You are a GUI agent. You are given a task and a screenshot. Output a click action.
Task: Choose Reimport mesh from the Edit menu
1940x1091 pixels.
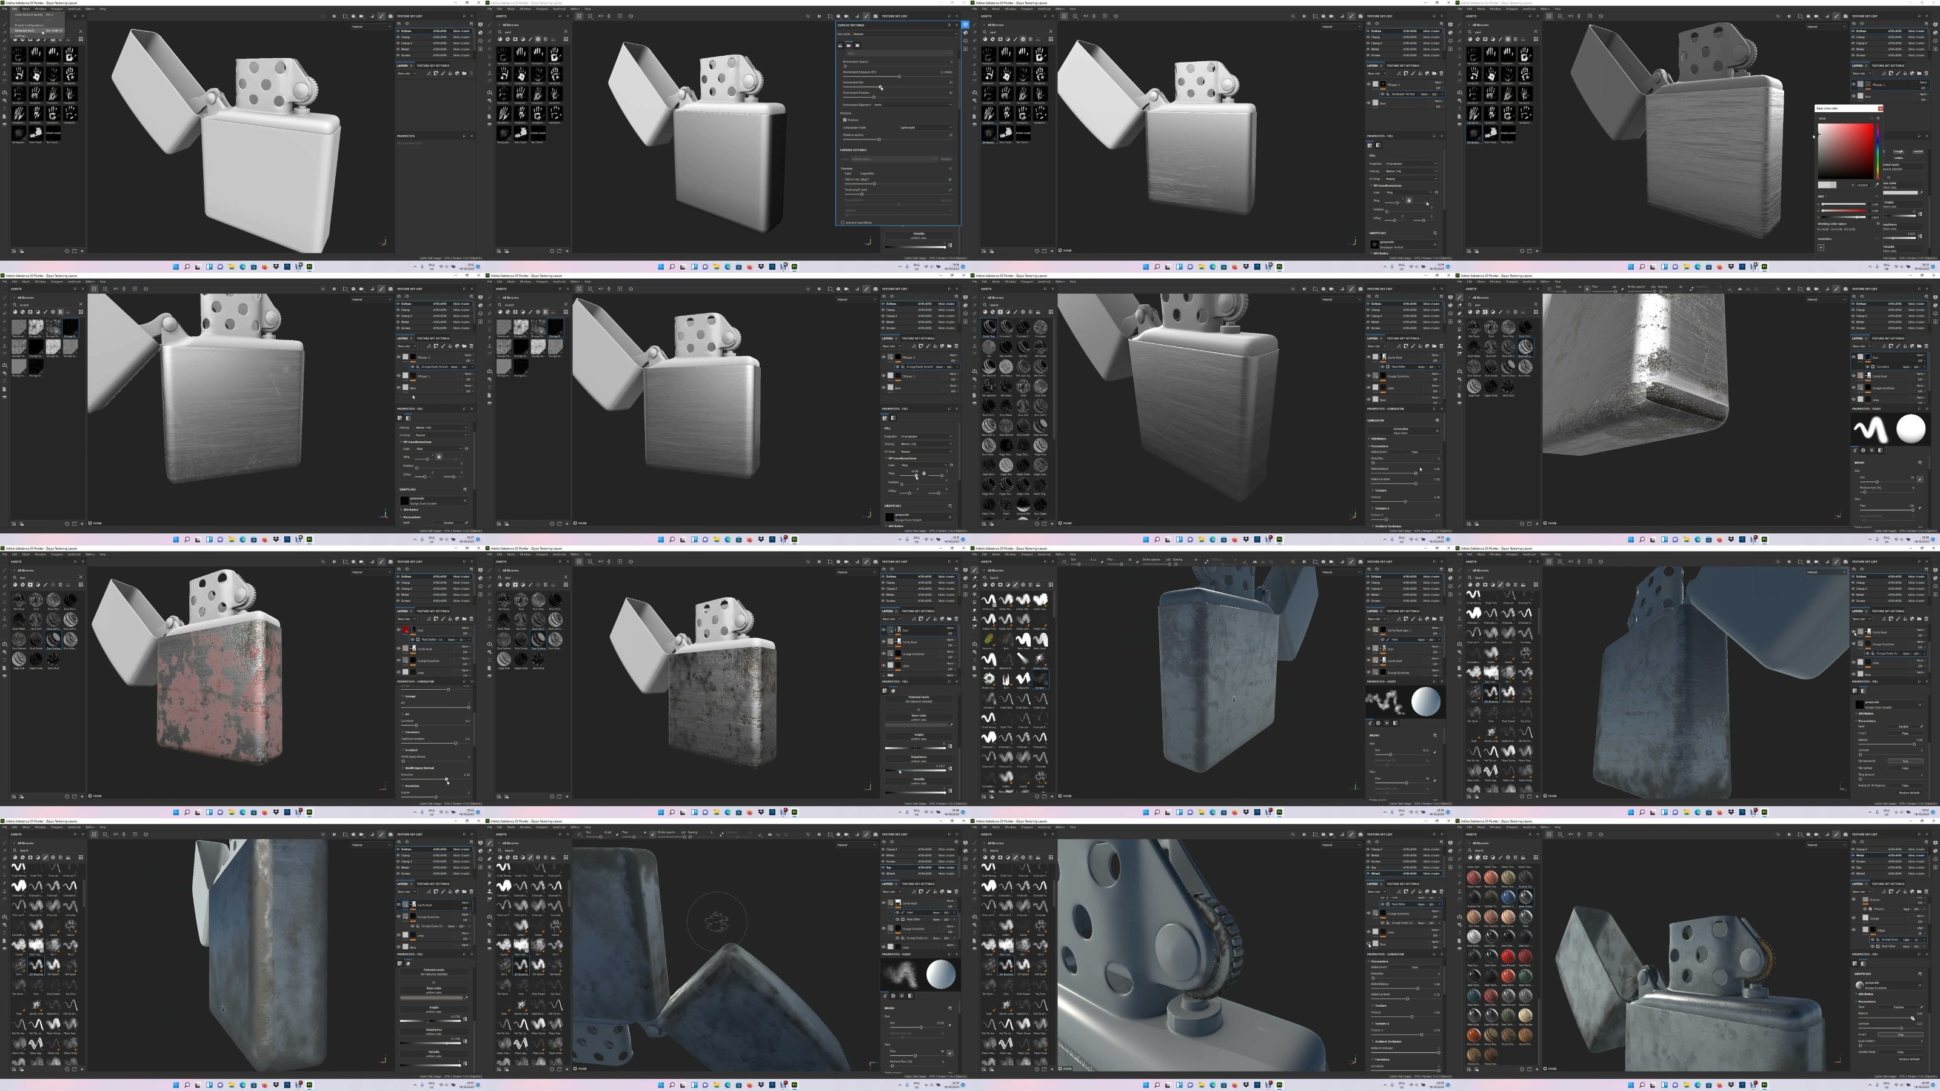26,31
